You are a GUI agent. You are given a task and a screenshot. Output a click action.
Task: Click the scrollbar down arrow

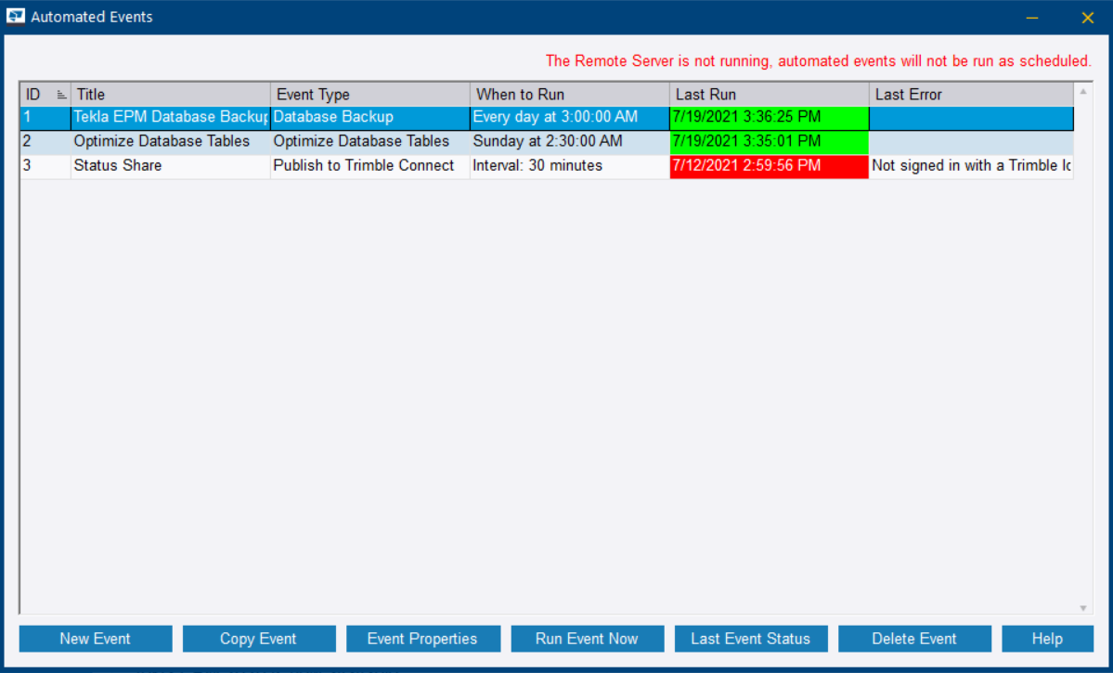1083,608
